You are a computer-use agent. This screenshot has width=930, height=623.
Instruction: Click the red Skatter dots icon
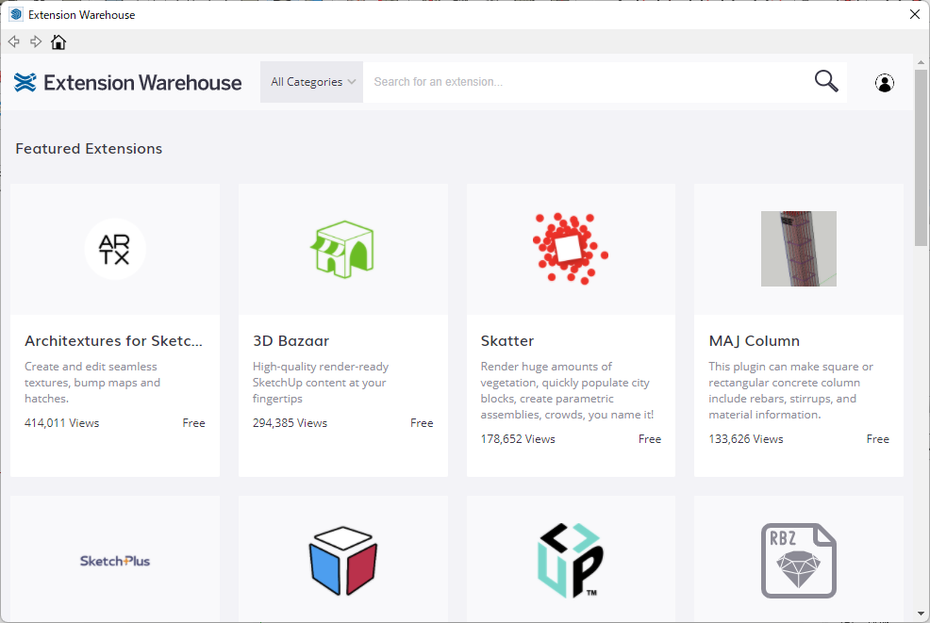[x=571, y=249]
